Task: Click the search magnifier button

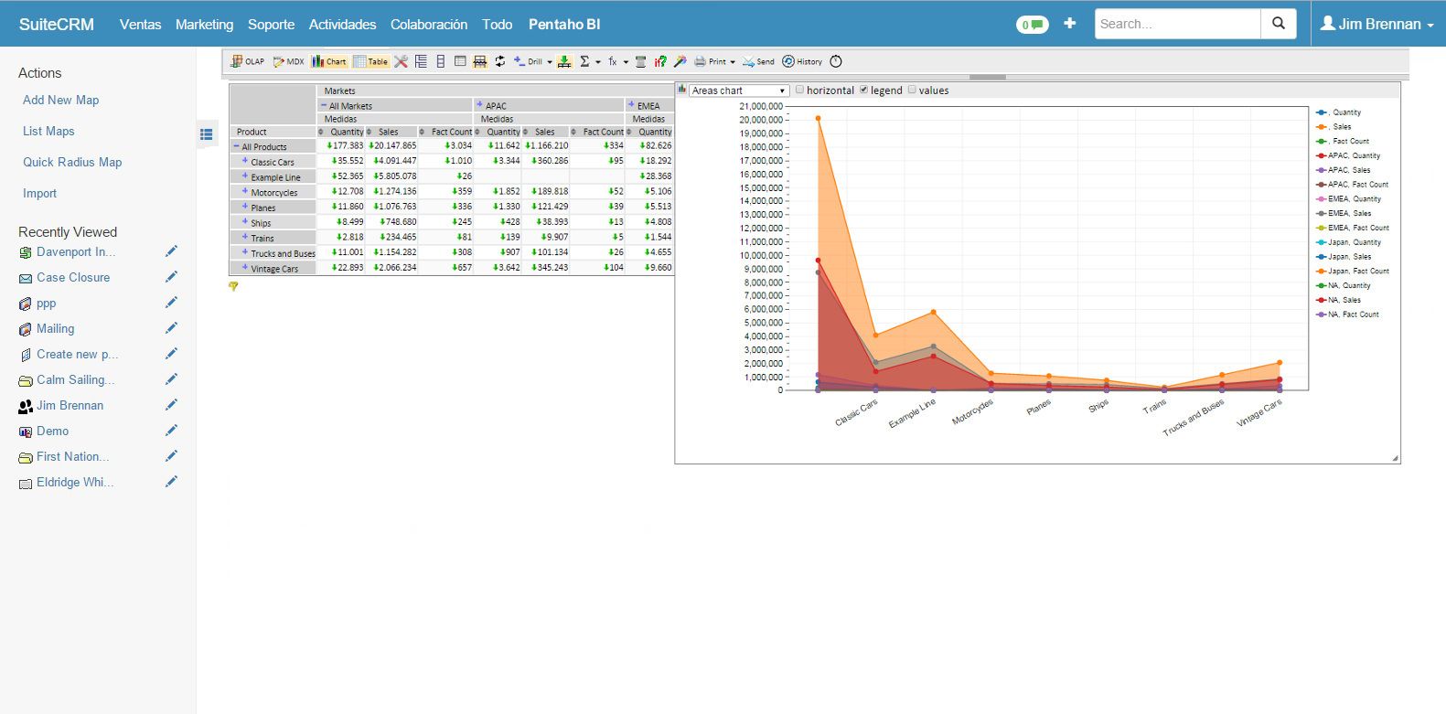Action: coord(1279,24)
